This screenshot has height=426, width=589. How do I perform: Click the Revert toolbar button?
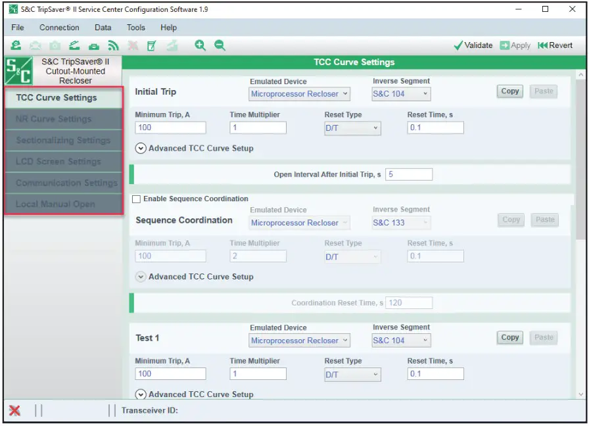point(555,45)
